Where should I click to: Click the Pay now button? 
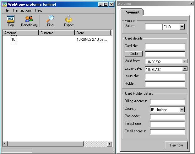coord(176,145)
